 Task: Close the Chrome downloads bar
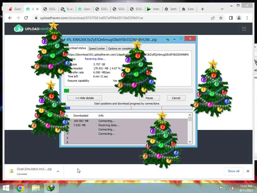pyautogui.click(x=248, y=171)
